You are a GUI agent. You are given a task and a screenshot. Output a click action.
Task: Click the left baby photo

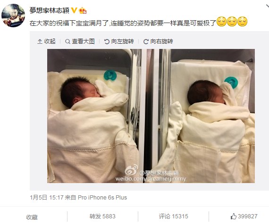96,116
